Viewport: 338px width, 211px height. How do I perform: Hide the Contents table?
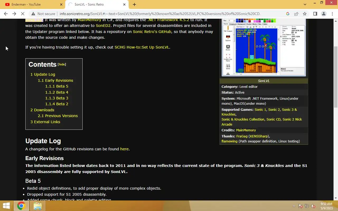tap(62, 64)
